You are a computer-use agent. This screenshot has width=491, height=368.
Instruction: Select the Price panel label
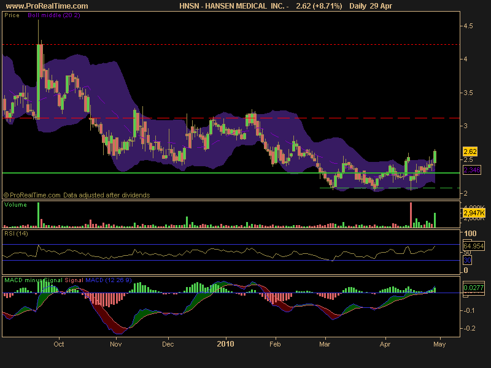coord(12,15)
